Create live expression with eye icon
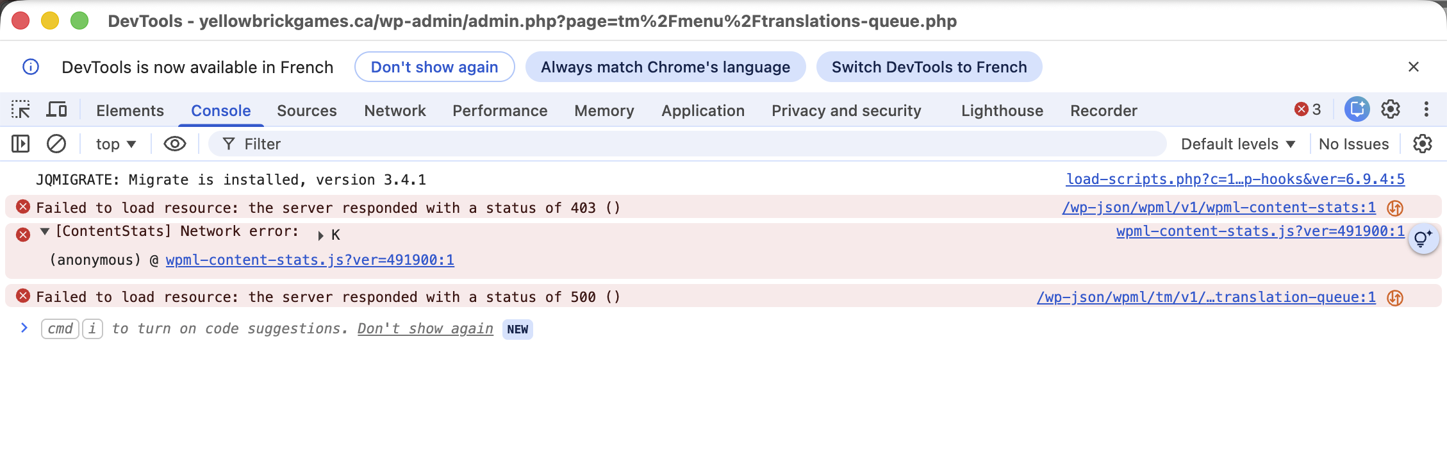 175,144
